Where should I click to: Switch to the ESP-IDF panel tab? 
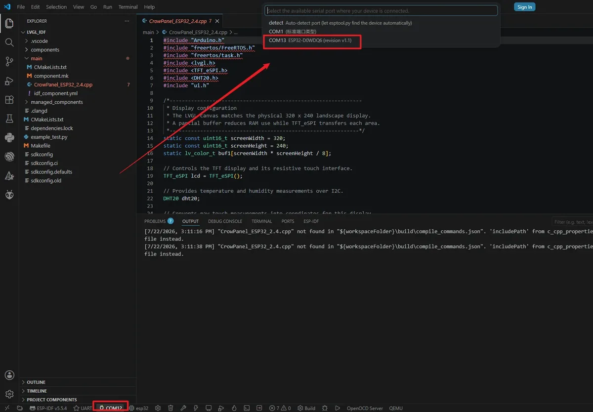[x=311, y=221]
